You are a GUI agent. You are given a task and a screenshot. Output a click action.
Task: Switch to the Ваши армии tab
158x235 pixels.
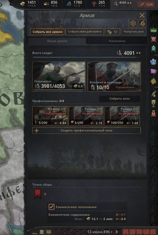click(57, 41)
